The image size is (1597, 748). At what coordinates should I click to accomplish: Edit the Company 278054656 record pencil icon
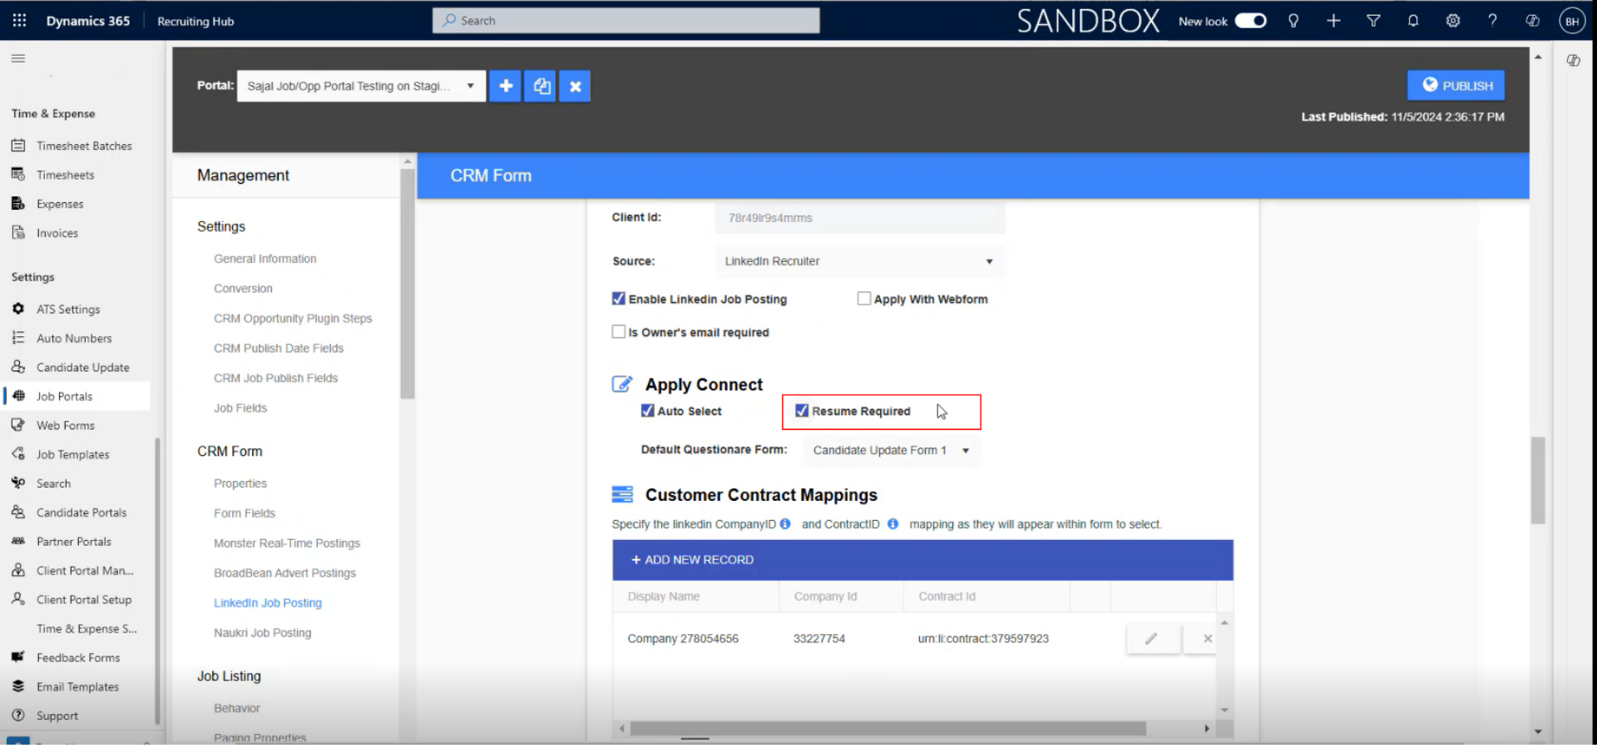pos(1151,639)
